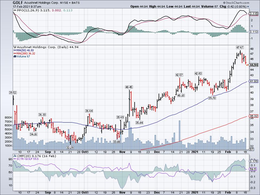
Task: Click the 42.83 high price label
Action: point(198,73)
